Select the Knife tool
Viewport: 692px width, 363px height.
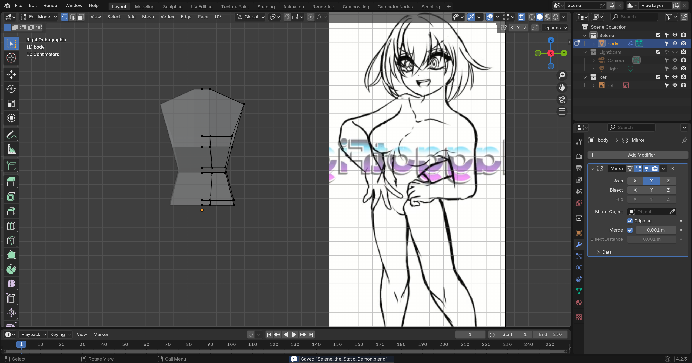(11, 240)
